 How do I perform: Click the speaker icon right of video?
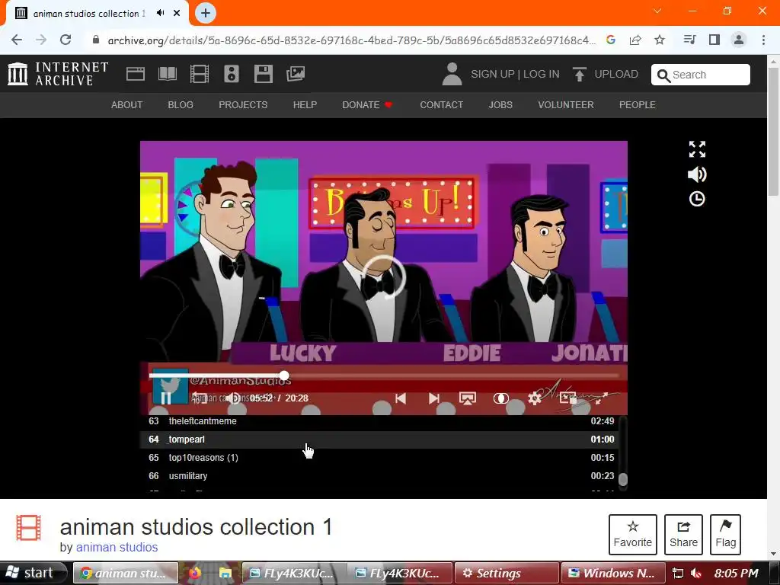(697, 174)
